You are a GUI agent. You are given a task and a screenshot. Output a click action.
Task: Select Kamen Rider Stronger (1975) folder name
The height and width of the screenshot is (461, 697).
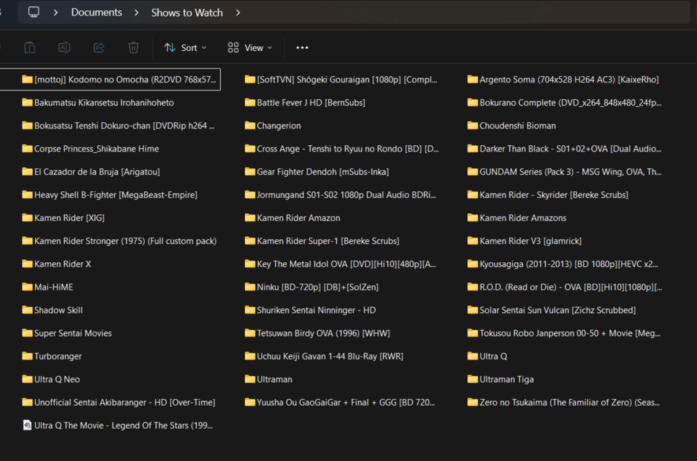coord(125,241)
